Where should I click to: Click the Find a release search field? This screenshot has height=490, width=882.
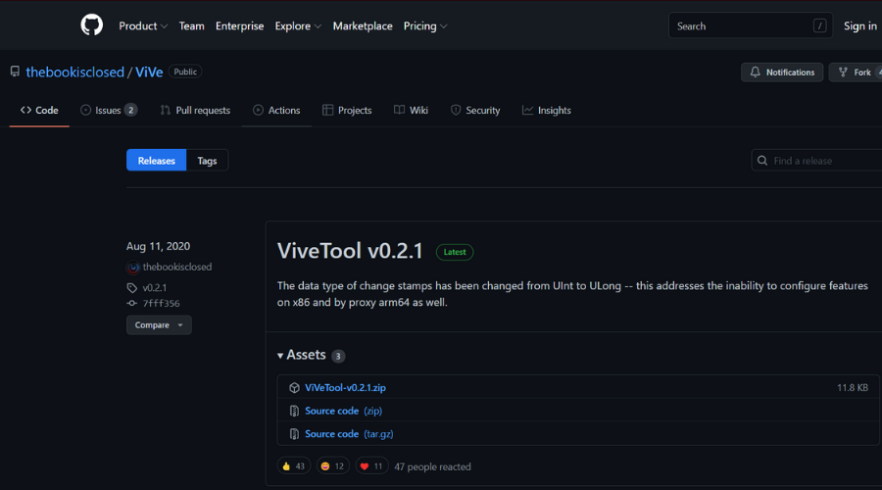click(821, 161)
